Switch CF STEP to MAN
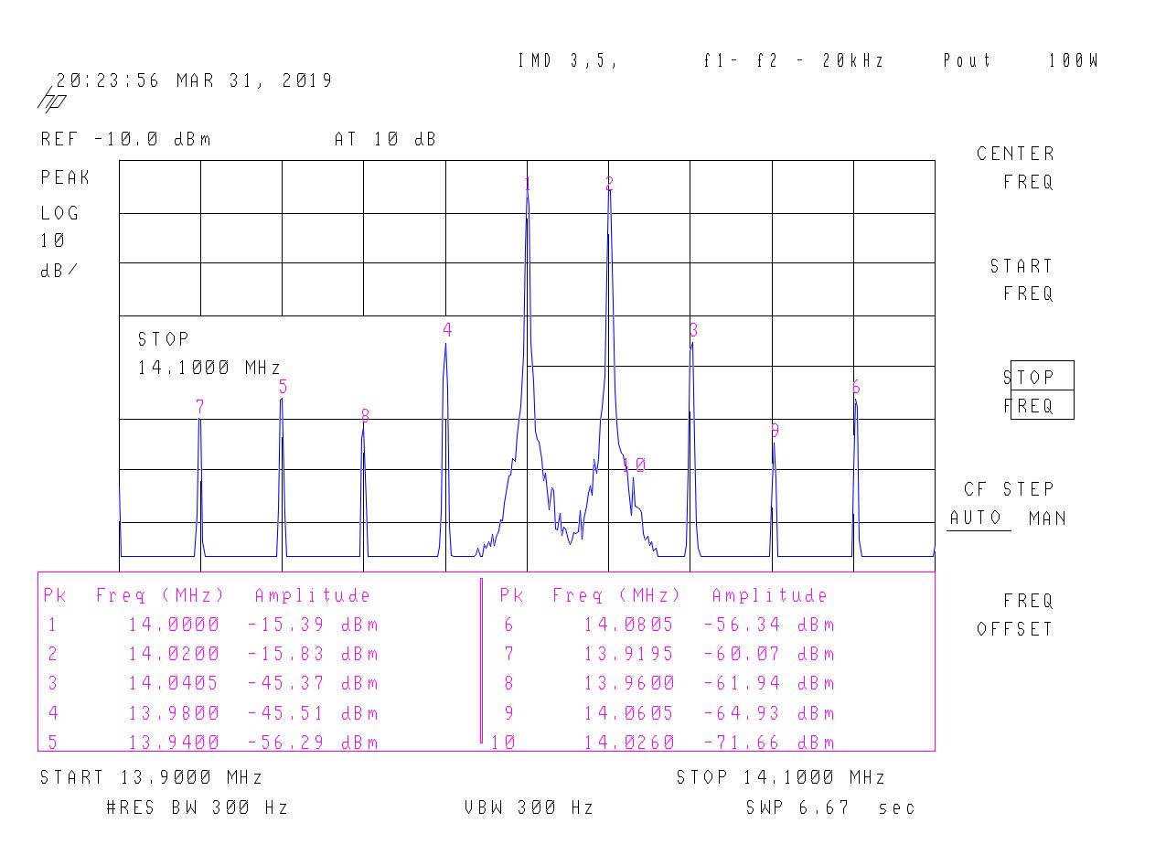 [1047, 518]
